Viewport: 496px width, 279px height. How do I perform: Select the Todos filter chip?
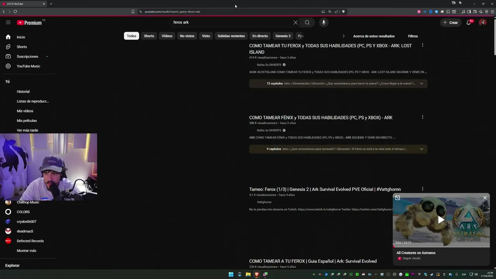point(131,36)
